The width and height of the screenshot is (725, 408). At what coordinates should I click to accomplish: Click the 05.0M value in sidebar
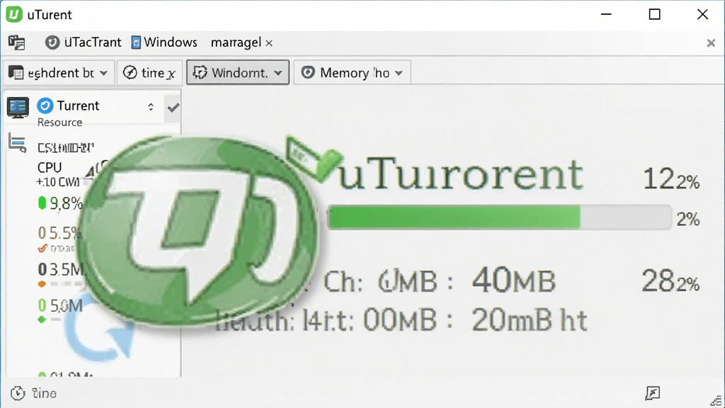(x=61, y=305)
